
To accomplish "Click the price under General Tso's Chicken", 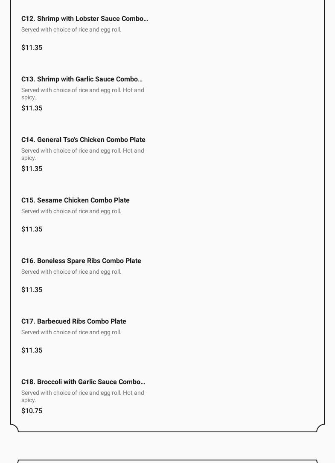I will click(32, 169).
